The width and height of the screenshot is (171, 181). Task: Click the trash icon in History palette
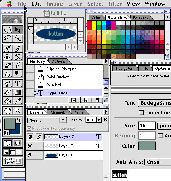click(x=97, y=100)
